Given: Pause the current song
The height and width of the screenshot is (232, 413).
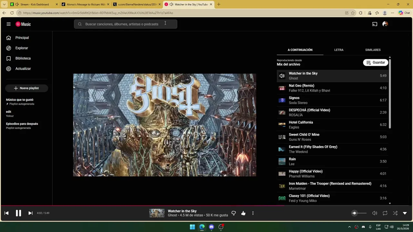Looking at the screenshot, I should click(18, 213).
